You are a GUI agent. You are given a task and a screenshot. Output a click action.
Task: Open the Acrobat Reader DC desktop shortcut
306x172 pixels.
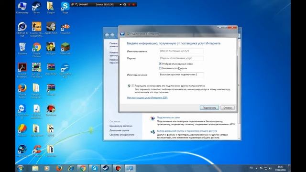point(22,70)
